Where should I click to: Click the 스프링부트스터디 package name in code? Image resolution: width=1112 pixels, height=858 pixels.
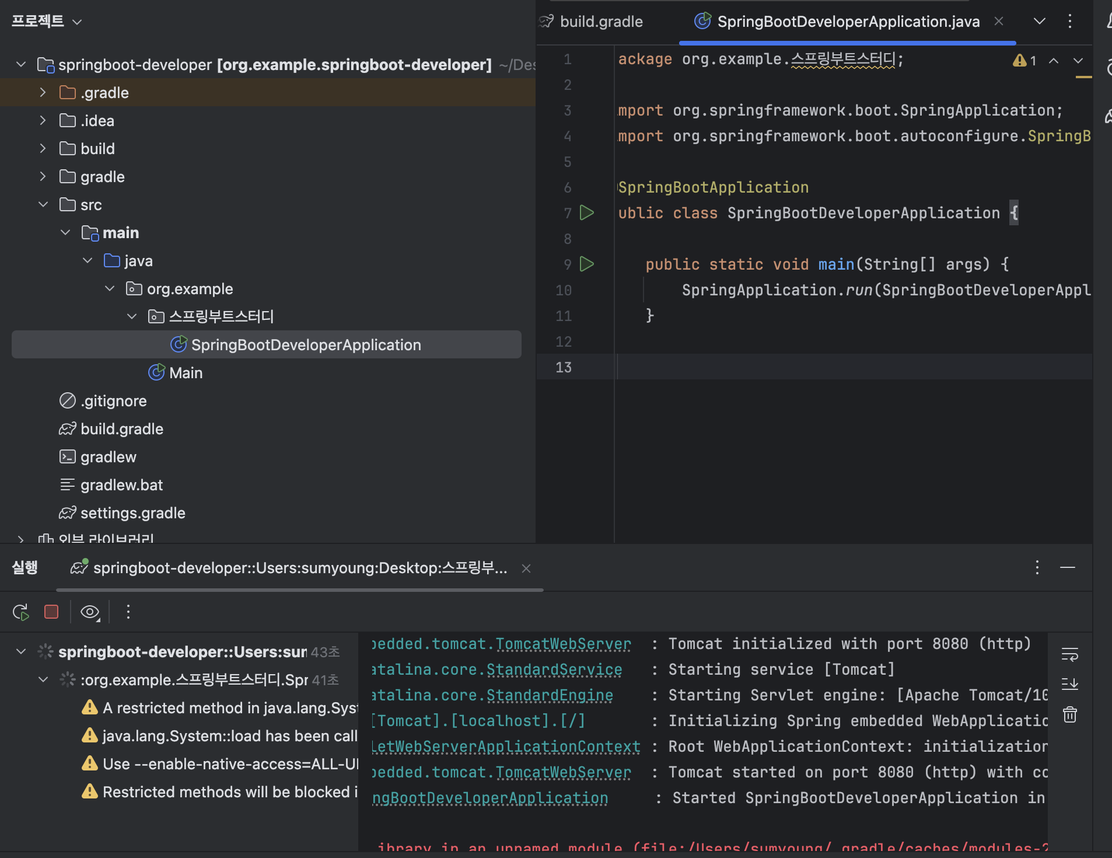[843, 60]
